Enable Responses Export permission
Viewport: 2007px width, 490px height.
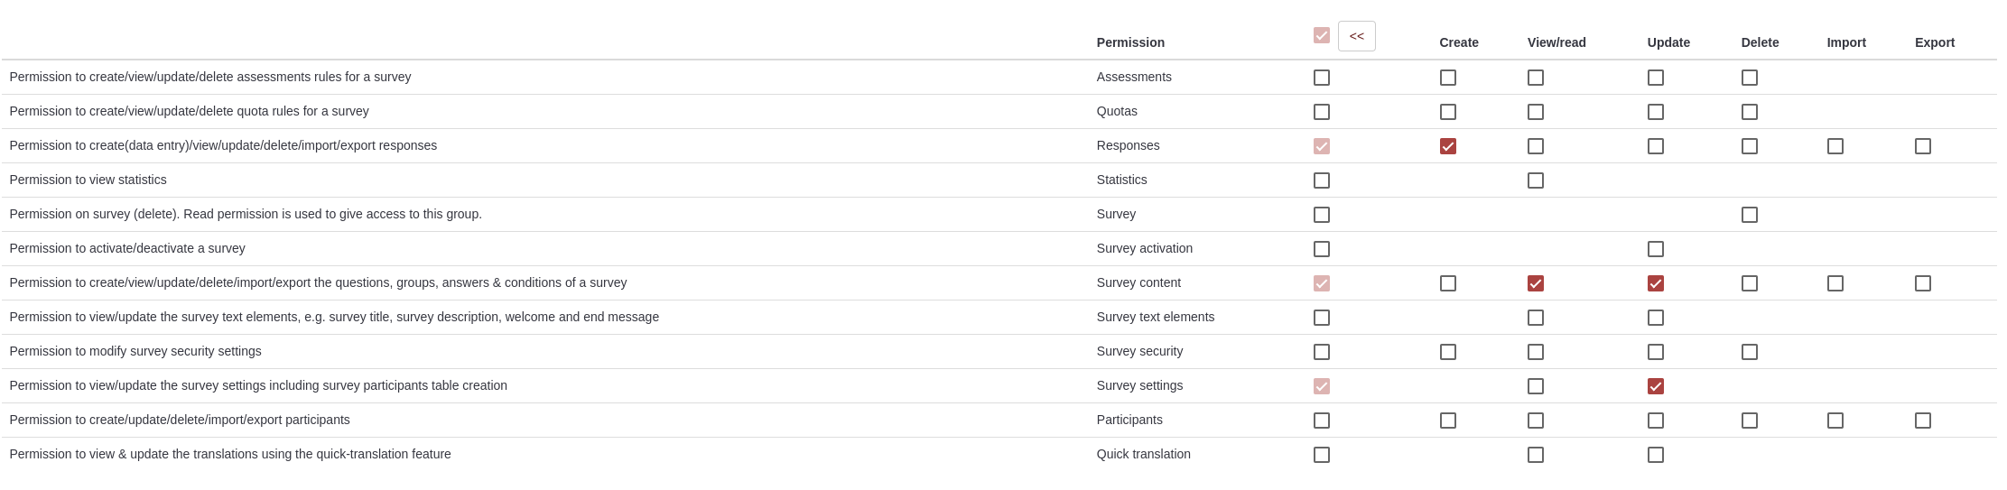[1922, 146]
